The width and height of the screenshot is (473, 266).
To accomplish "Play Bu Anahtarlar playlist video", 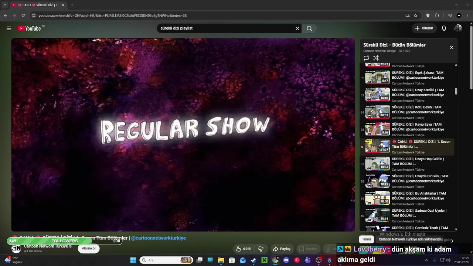I will coord(407,198).
